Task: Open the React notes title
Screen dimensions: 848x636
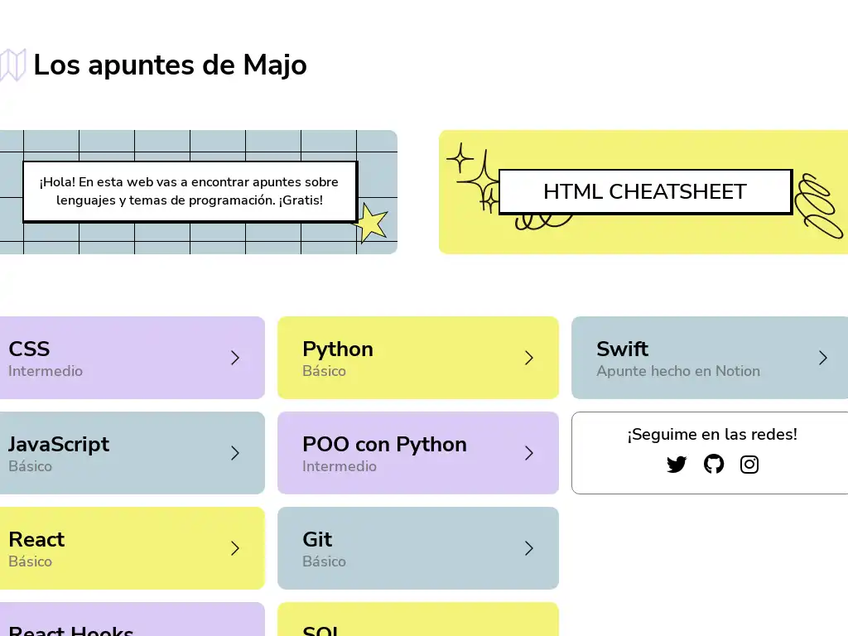Action: coord(36,539)
